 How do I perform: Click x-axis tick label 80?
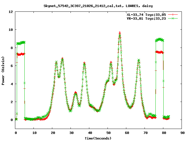point(164,133)
